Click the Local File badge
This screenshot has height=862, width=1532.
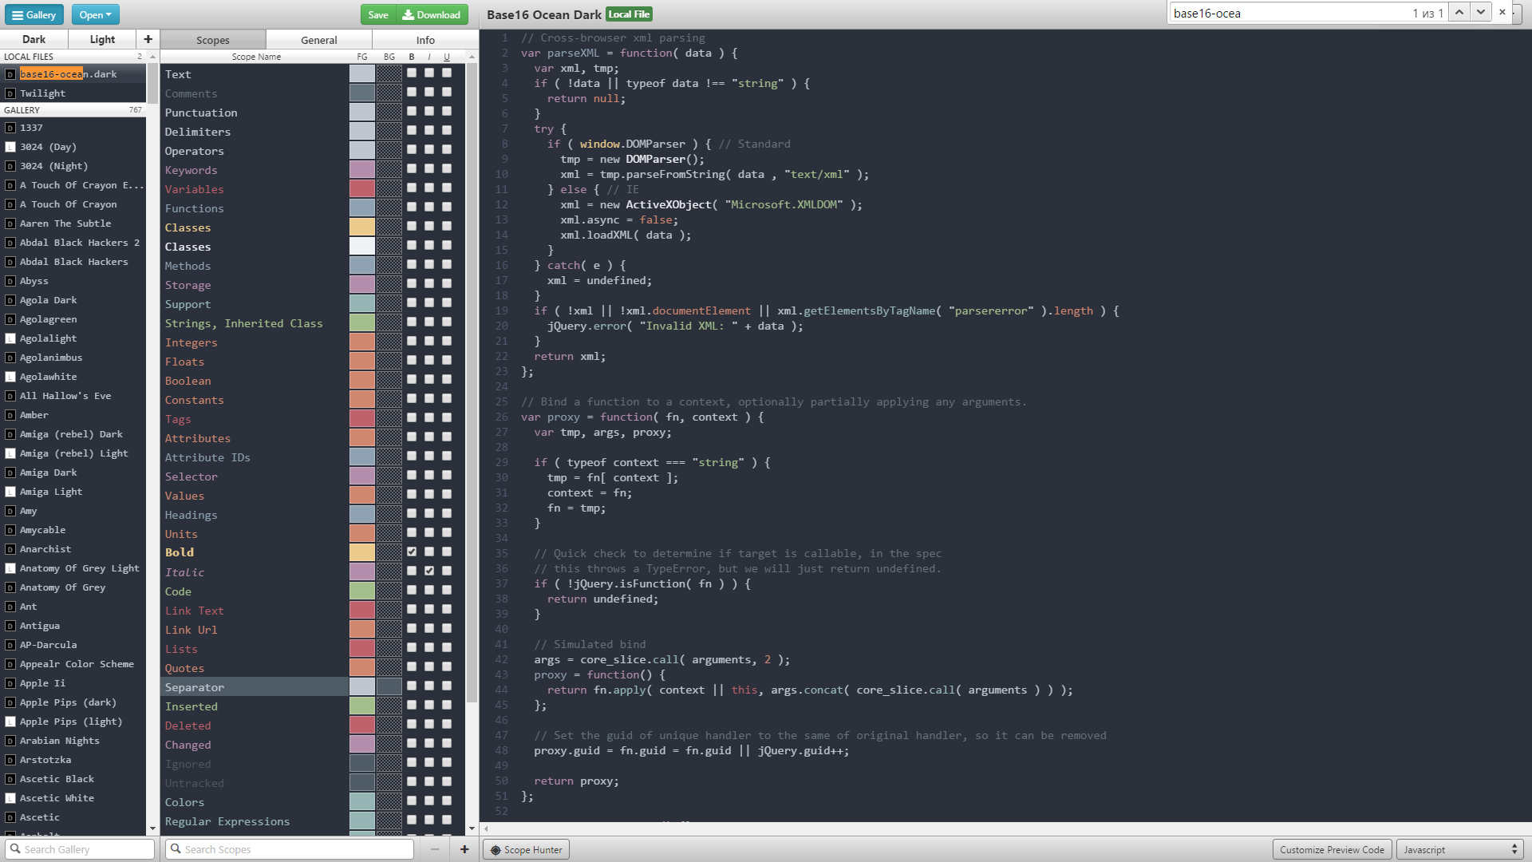[x=629, y=14]
